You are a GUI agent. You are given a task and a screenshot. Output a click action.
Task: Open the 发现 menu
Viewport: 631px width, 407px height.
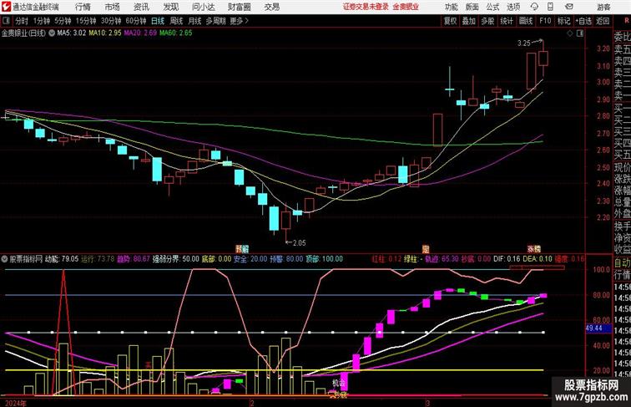click(170, 7)
